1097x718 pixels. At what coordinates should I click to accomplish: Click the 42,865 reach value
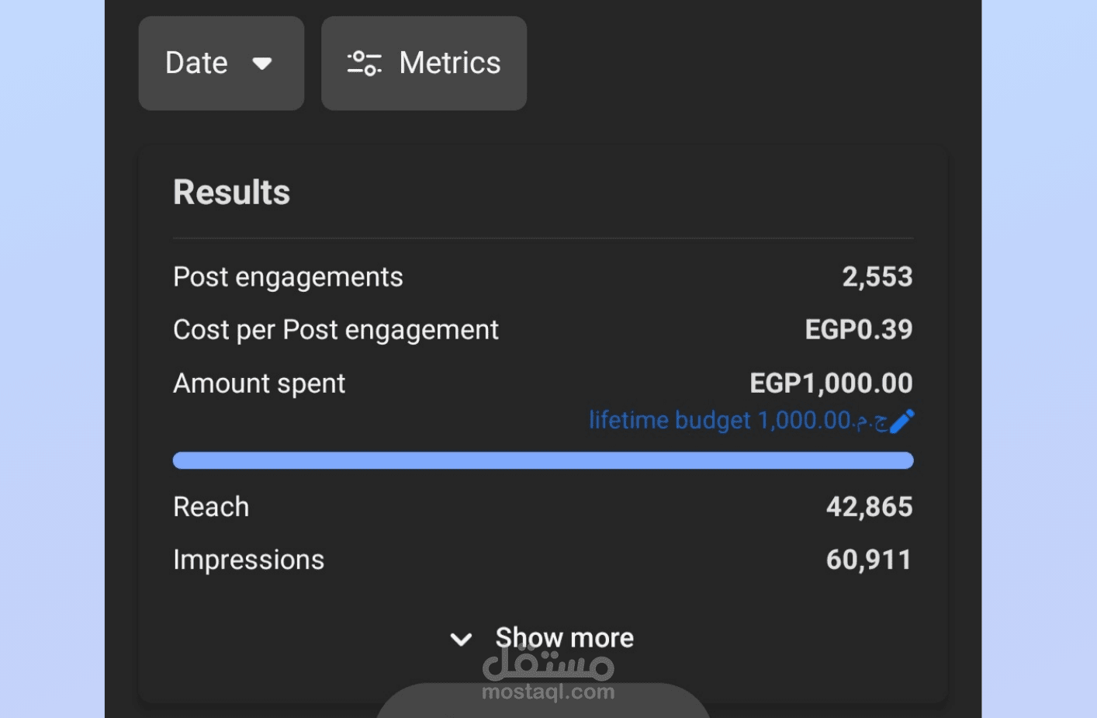(x=869, y=507)
